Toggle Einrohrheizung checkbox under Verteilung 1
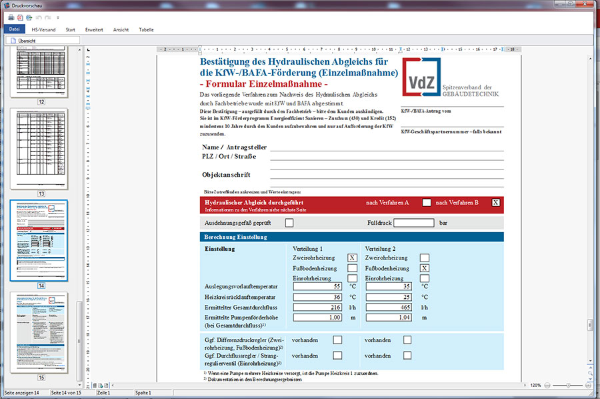 [352, 278]
